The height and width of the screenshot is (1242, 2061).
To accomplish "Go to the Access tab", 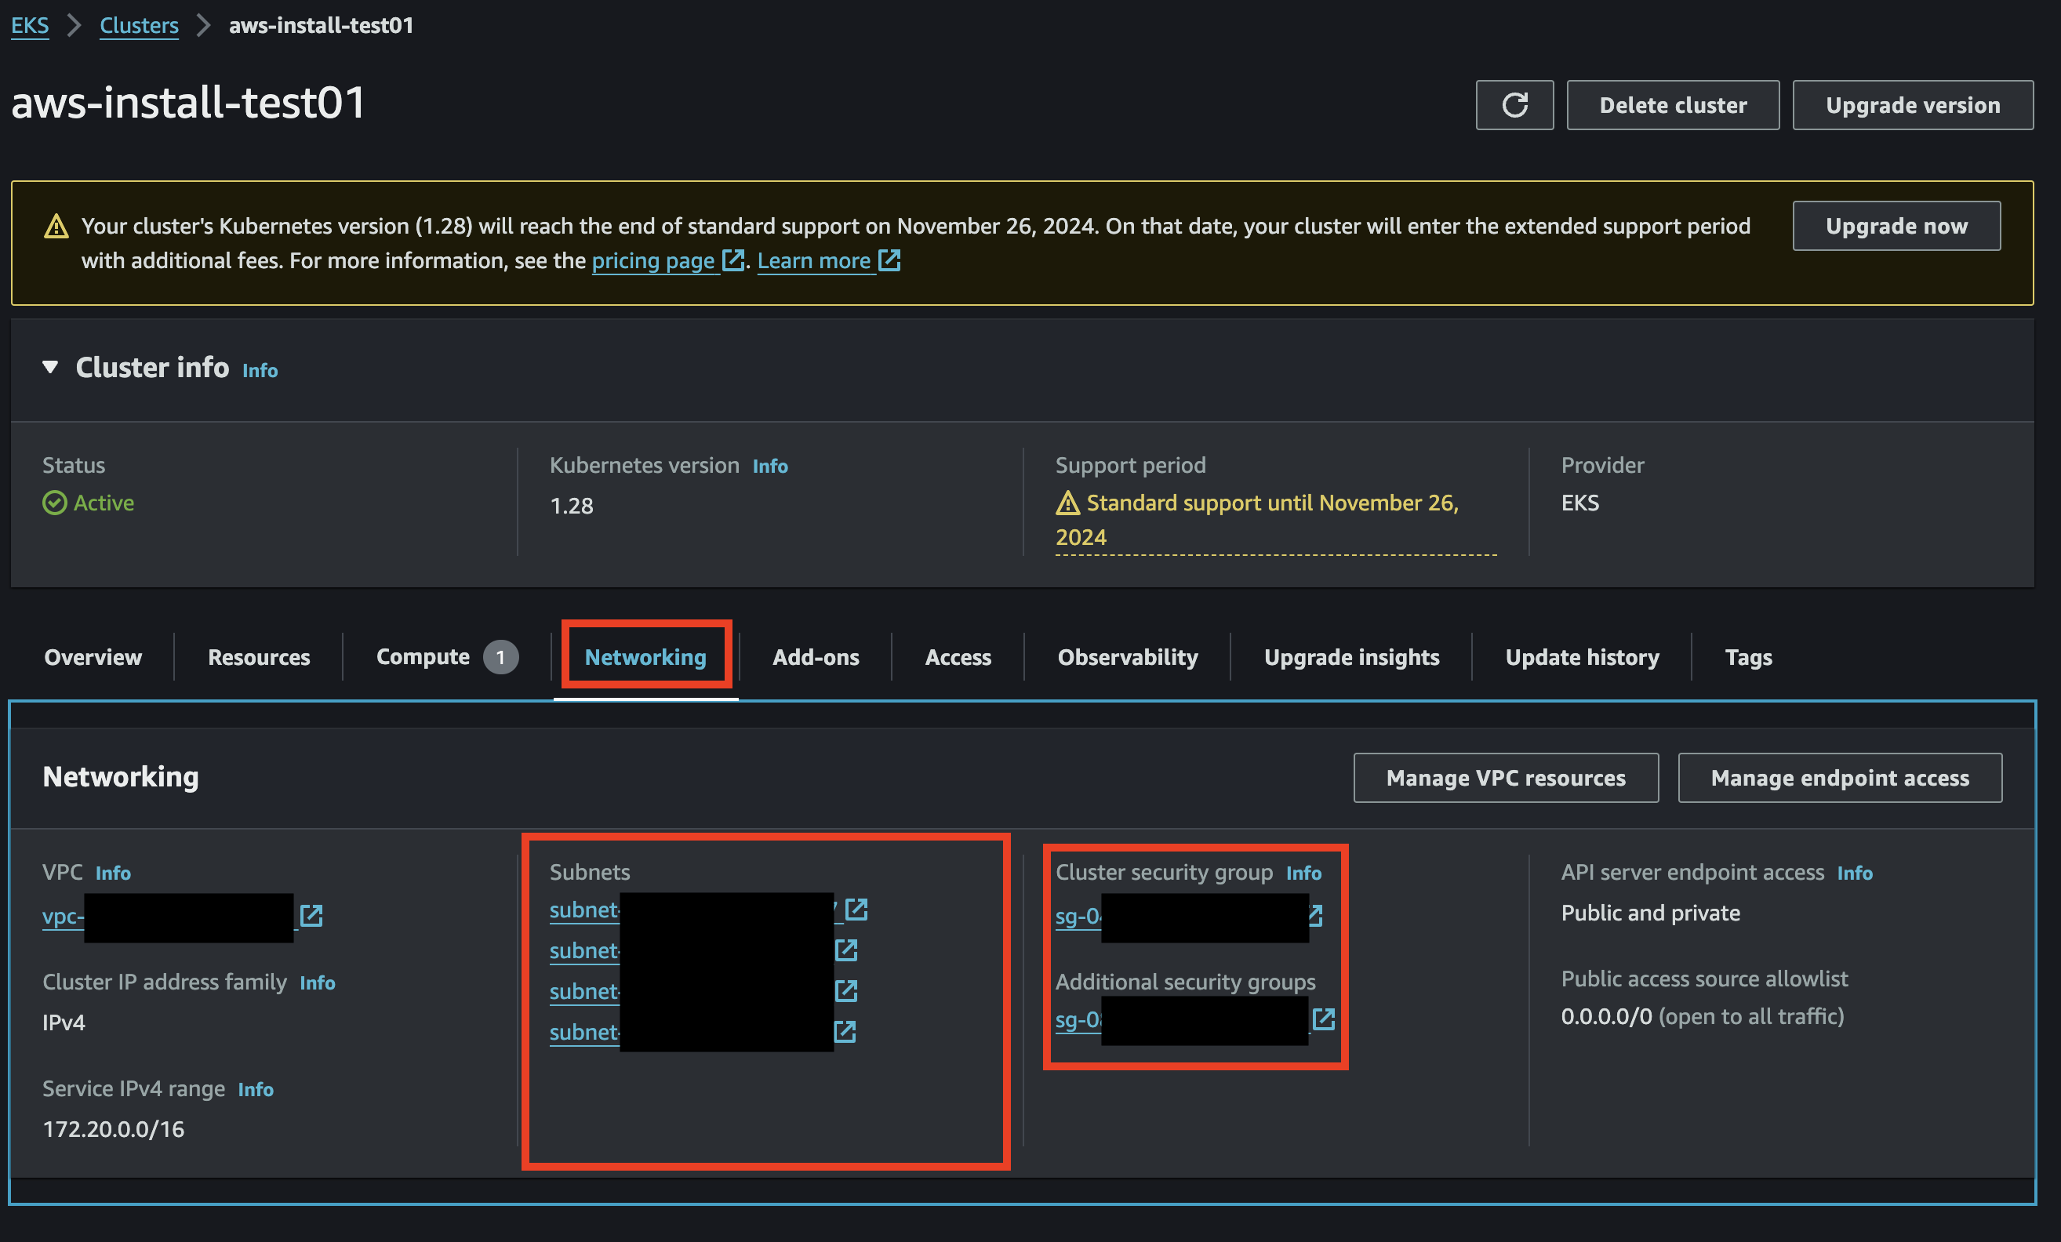I will click(958, 656).
